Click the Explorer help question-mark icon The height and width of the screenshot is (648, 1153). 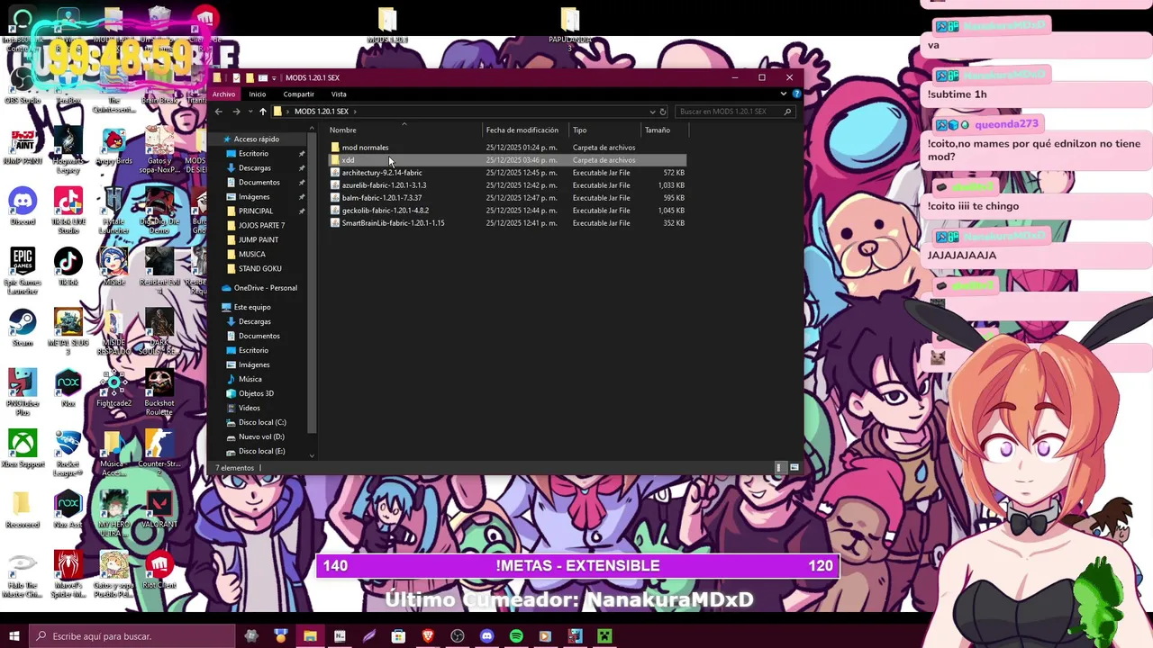[796, 94]
